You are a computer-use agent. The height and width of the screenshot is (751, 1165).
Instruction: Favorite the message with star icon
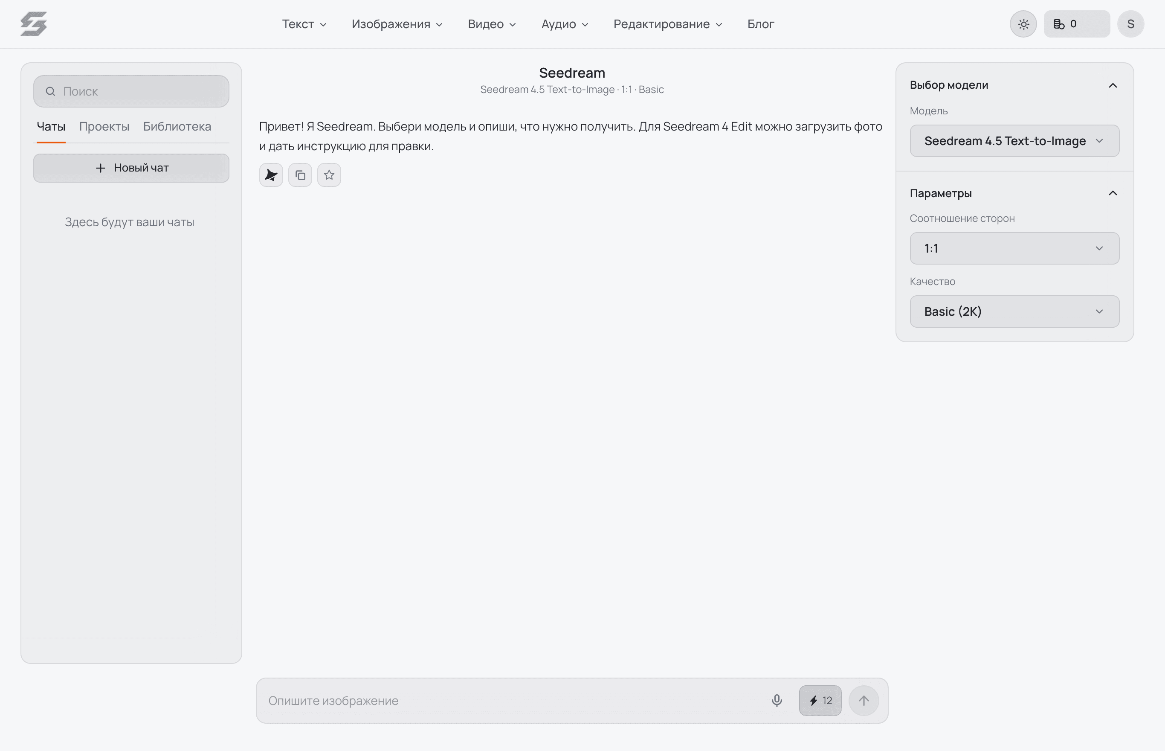pyautogui.click(x=329, y=175)
